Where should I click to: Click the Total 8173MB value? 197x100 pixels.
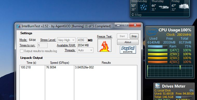pyautogui.click(x=185, y=42)
